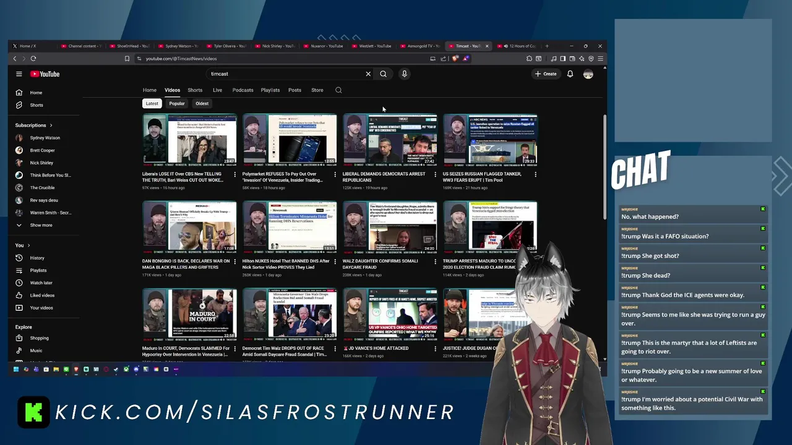Open Sydney Watson subscription
Viewport: 792px width, 445px height.
click(x=46, y=138)
